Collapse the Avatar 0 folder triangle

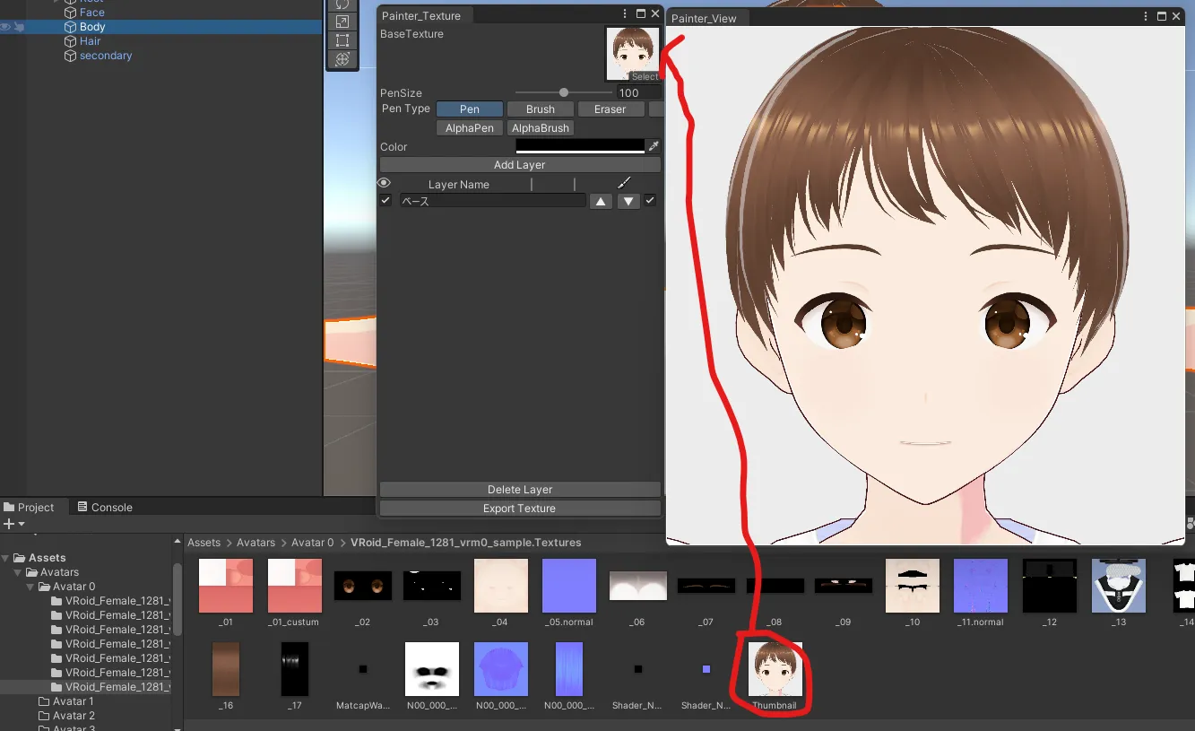[x=30, y=587]
